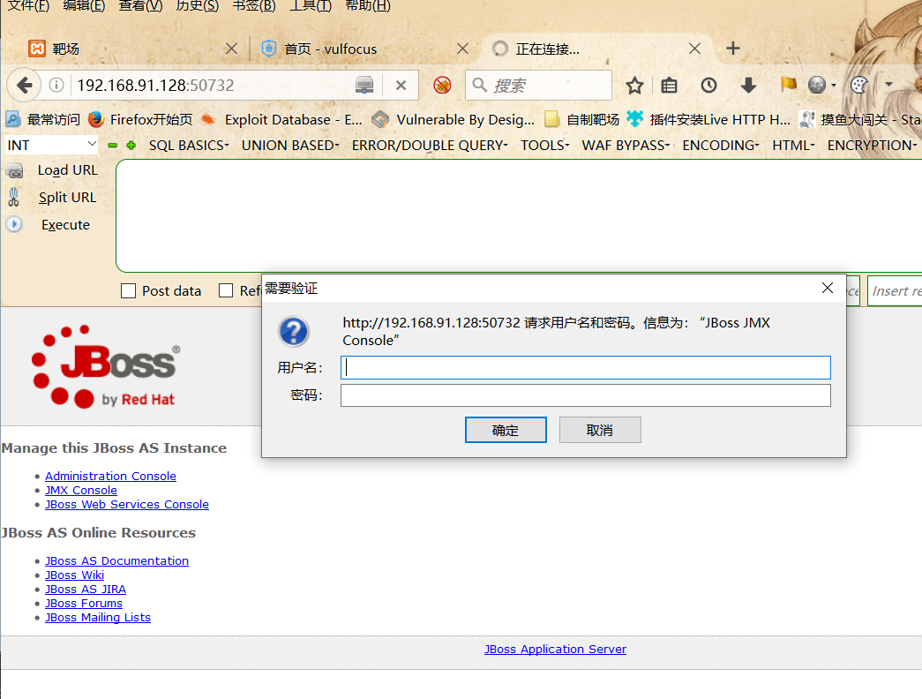The image size is (922, 699).
Task: Click the 搜索 search box
Action: 538,86
